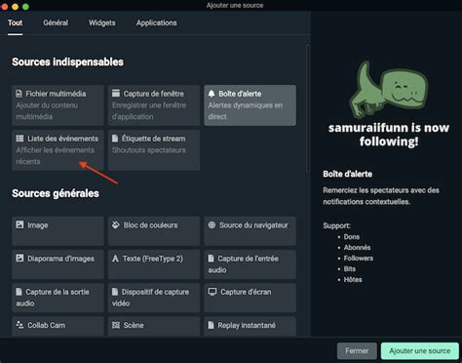Choose the Texte (FreeType 2) label

pyautogui.click(x=153, y=259)
